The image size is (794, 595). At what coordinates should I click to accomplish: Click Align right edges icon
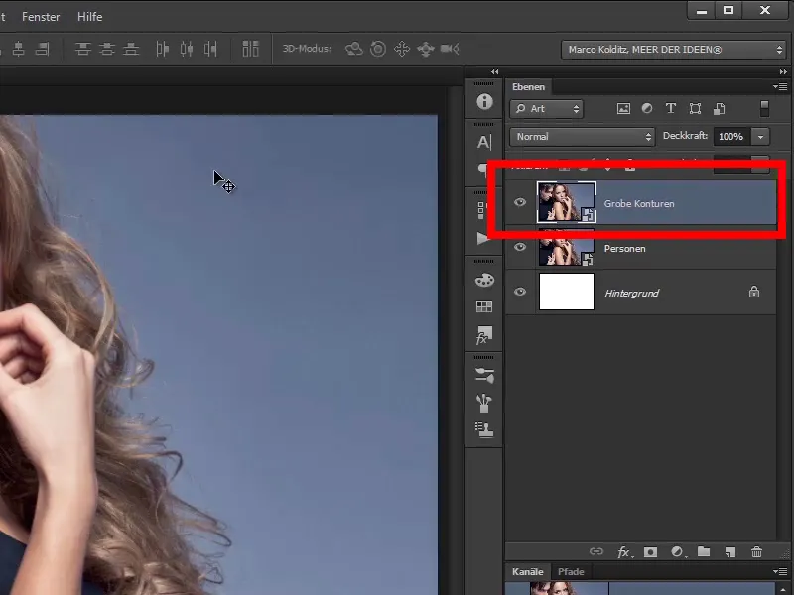pos(43,49)
